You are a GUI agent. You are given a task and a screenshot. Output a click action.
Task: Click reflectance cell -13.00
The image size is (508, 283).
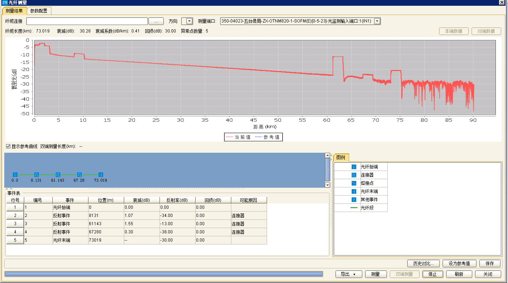[177, 224]
